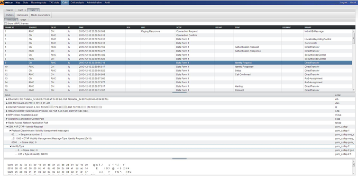The image size is (358, 177).
Task: Select the Setup message row
Action: pyautogui.click(x=178, y=71)
